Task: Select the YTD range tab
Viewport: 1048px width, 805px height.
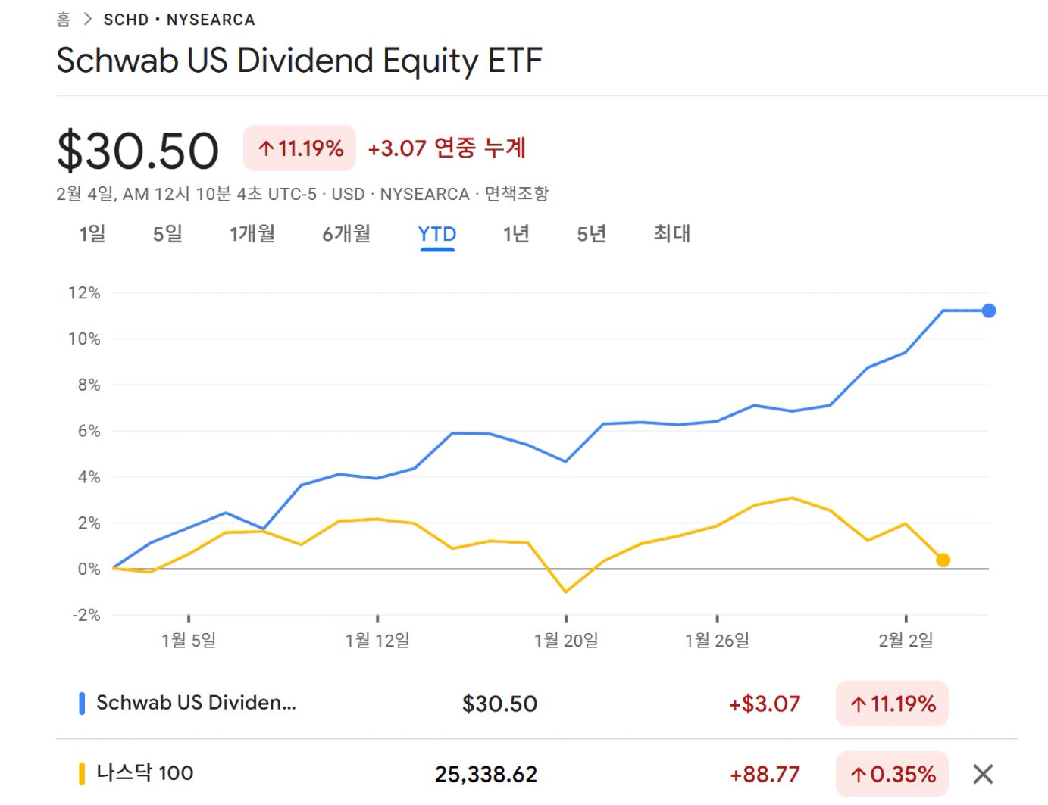Action: 437,234
